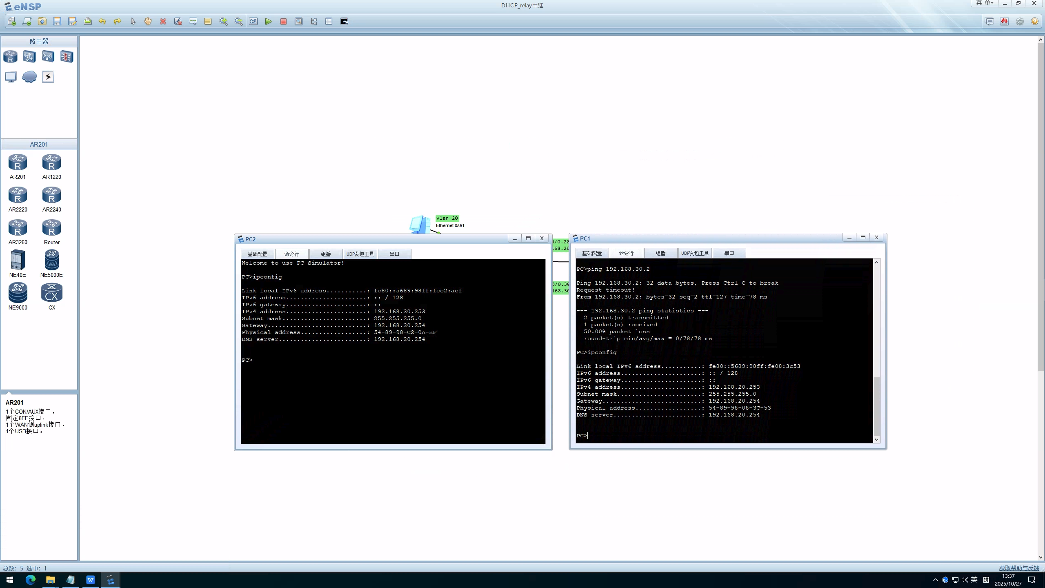
Task: Open 组播 tab in PC2 window
Action: [326, 254]
